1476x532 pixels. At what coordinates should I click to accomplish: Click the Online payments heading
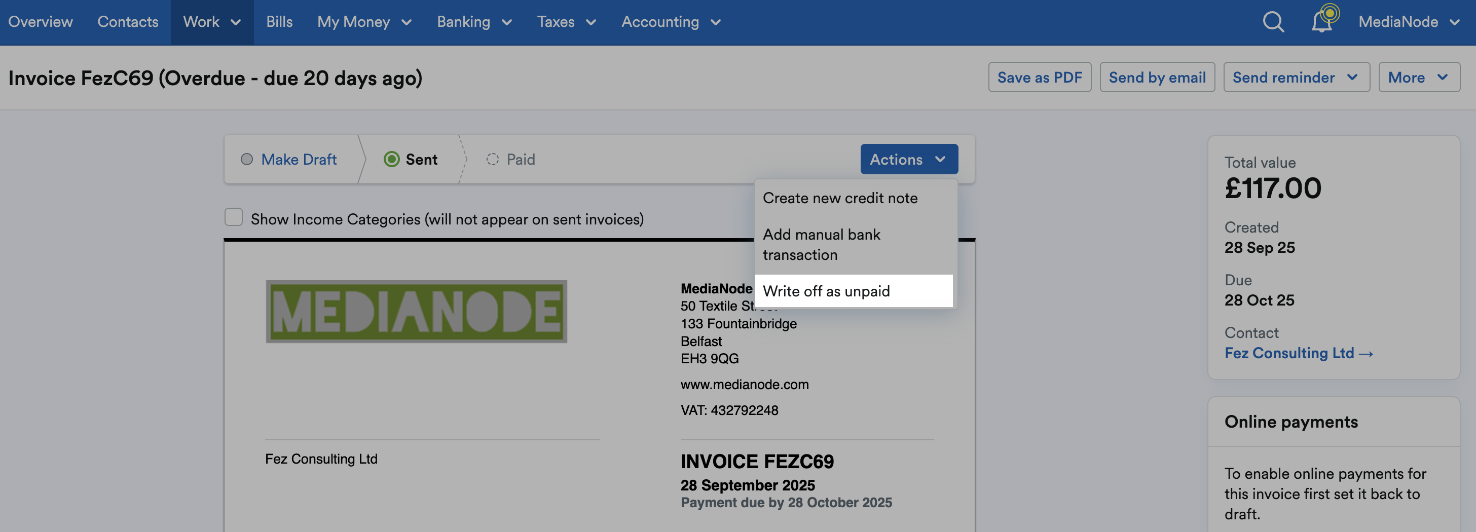(x=1291, y=422)
